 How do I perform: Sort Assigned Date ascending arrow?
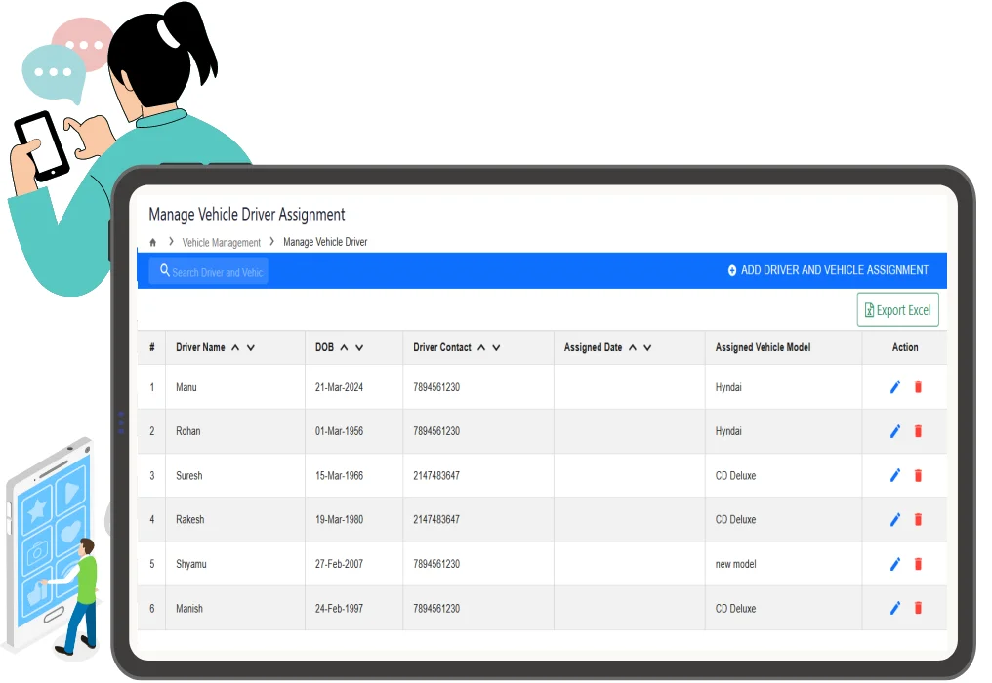(633, 347)
